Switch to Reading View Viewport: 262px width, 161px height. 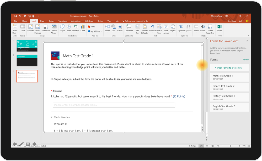pos(212,146)
